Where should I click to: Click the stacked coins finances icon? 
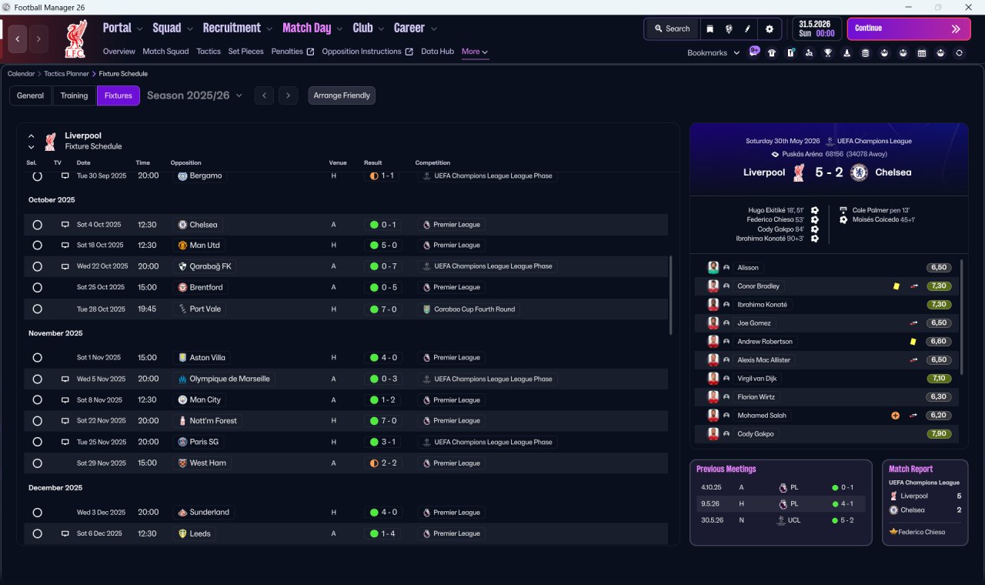tap(866, 53)
